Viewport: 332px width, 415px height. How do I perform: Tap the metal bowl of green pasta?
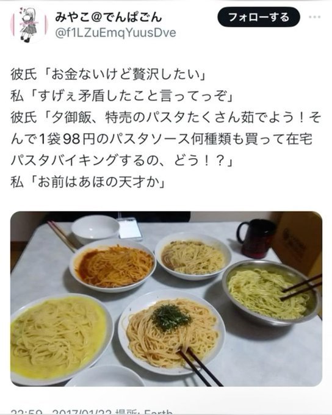271,292
